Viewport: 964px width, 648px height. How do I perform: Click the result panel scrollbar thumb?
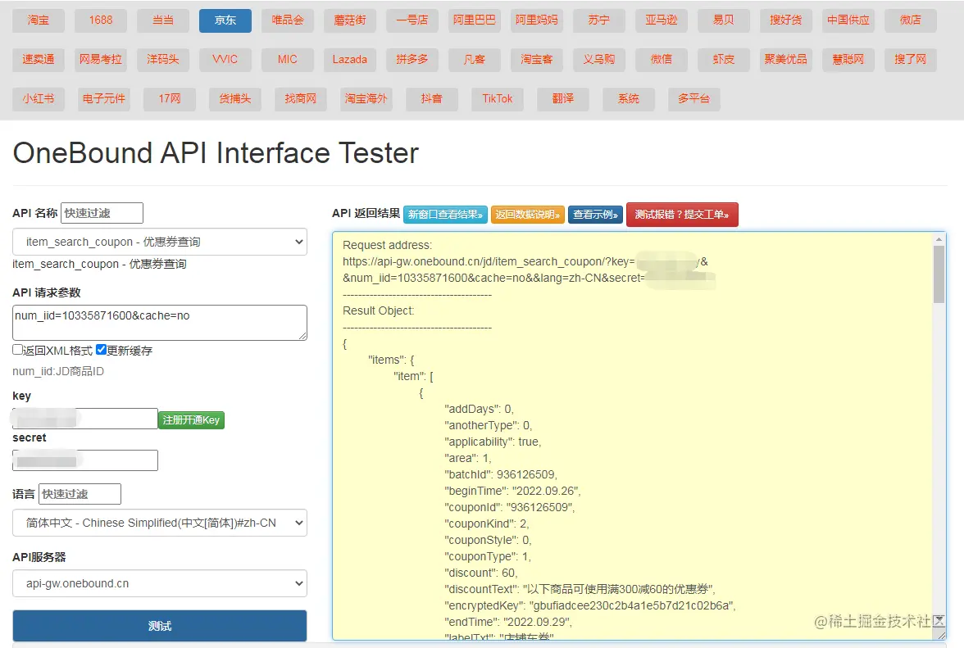point(939,274)
